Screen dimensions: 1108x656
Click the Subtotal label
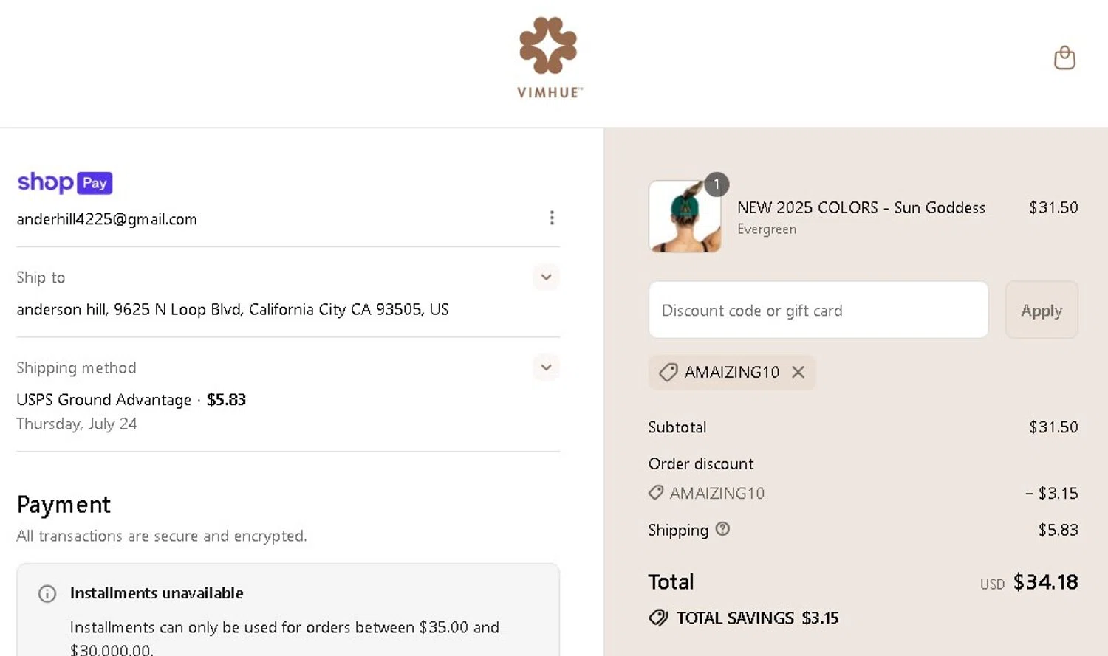[x=677, y=427]
